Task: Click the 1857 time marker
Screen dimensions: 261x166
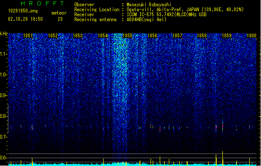Action: coord(177,36)
